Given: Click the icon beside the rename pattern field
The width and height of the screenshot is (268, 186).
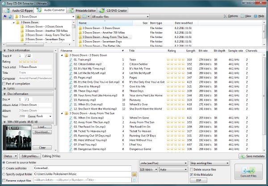Looking at the screenshot, I should pos(134,180).
